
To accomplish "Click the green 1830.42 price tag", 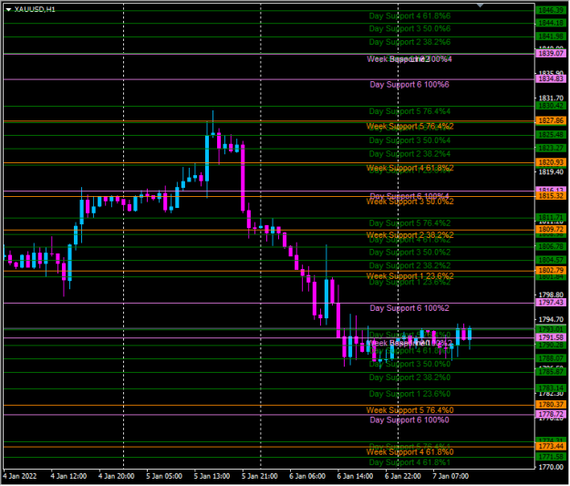I will tap(551, 106).
